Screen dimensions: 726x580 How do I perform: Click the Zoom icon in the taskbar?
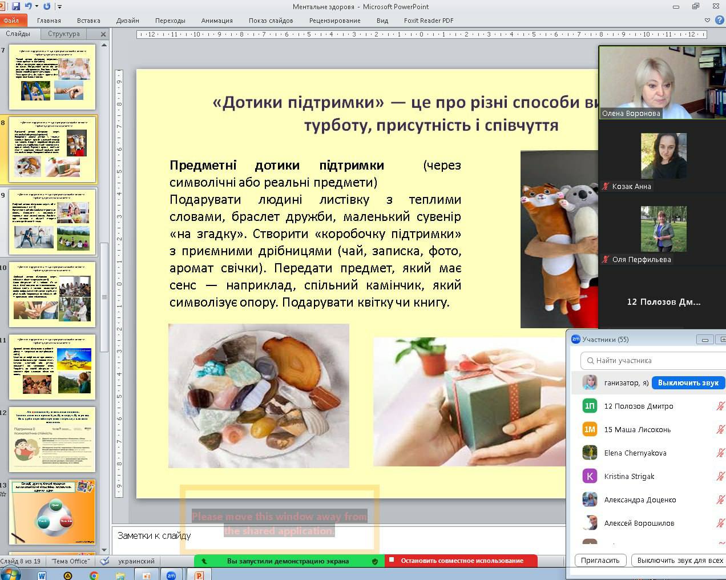[171, 575]
